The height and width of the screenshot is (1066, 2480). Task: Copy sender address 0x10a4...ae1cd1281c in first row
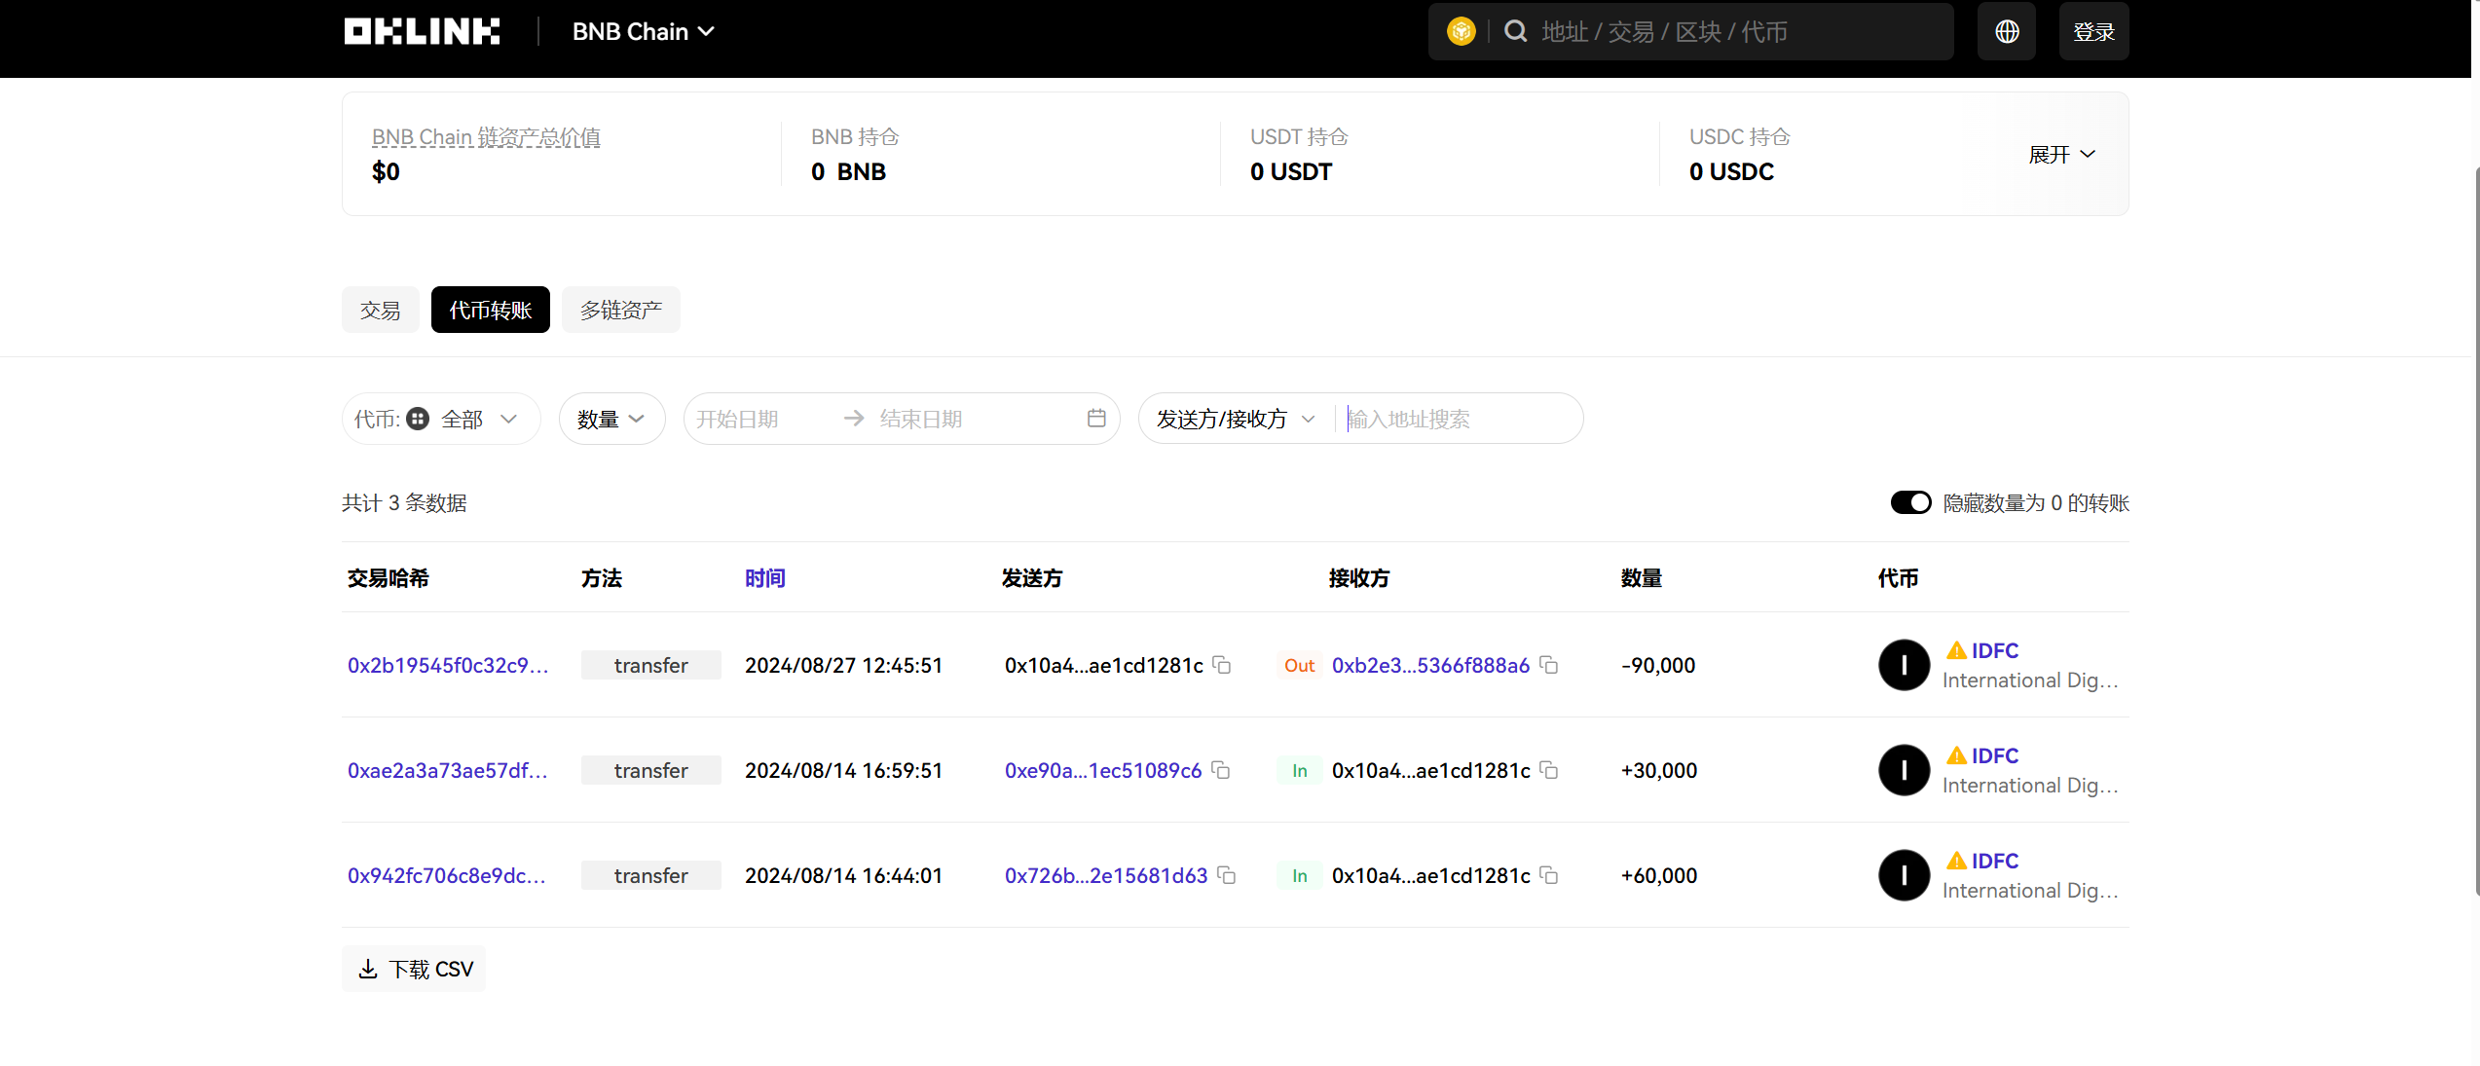[1222, 666]
